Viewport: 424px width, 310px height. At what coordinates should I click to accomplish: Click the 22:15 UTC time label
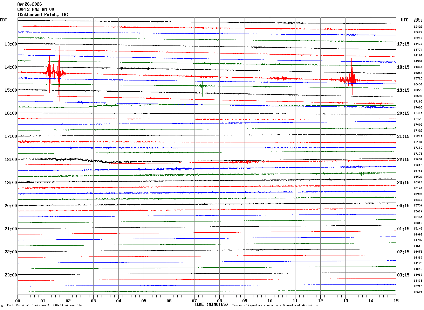[403, 160]
